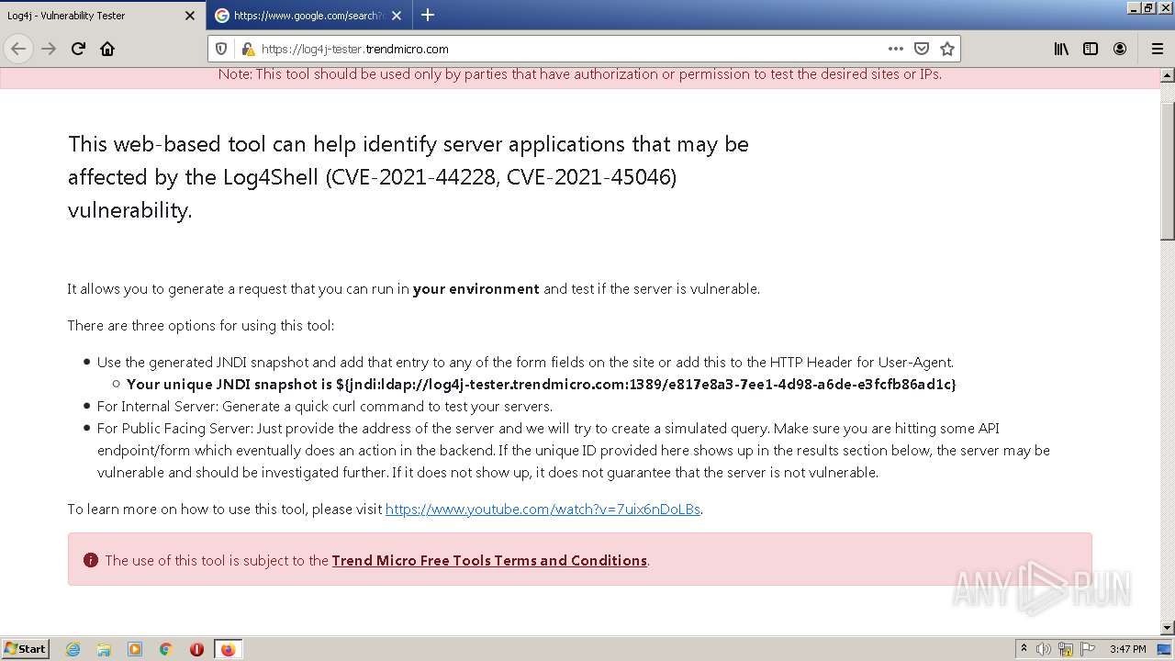Save page to Pocket
The height and width of the screenshot is (661, 1175).
click(x=922, y=49)
